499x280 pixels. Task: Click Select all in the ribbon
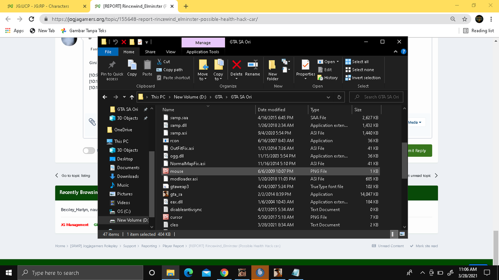click(x=357, y=61)
